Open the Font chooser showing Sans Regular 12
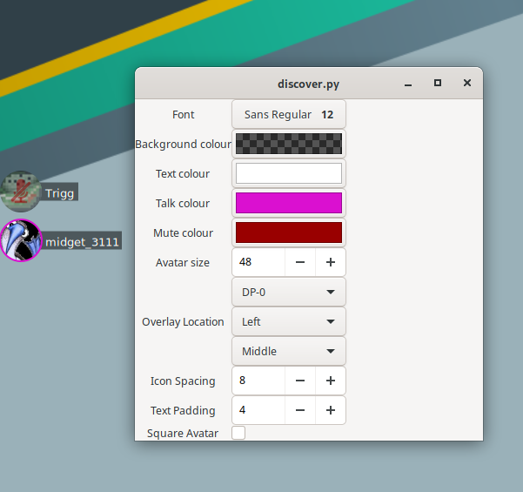Screen dimensions: 523x492 [x=289, y=114]
